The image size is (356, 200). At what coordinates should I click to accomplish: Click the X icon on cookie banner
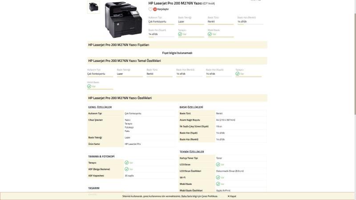[229, 196]
